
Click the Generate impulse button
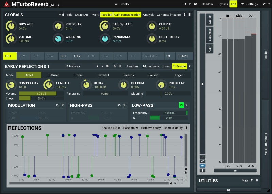[x=169, y=15]
